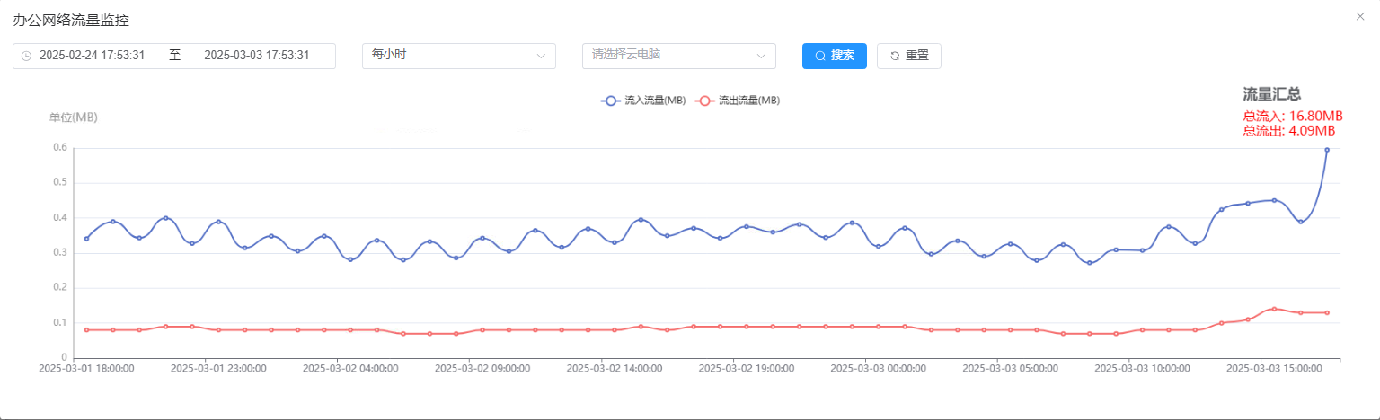This screenshot has width=1380, height=420.
Task: Select the highest inflow point near 0.6
Action: [1327, 150]
